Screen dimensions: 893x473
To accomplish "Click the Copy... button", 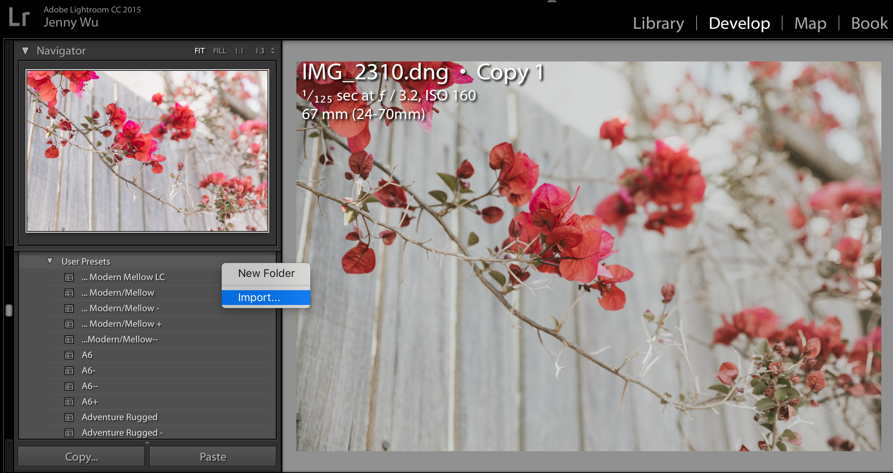I will [x=81, y=456].
